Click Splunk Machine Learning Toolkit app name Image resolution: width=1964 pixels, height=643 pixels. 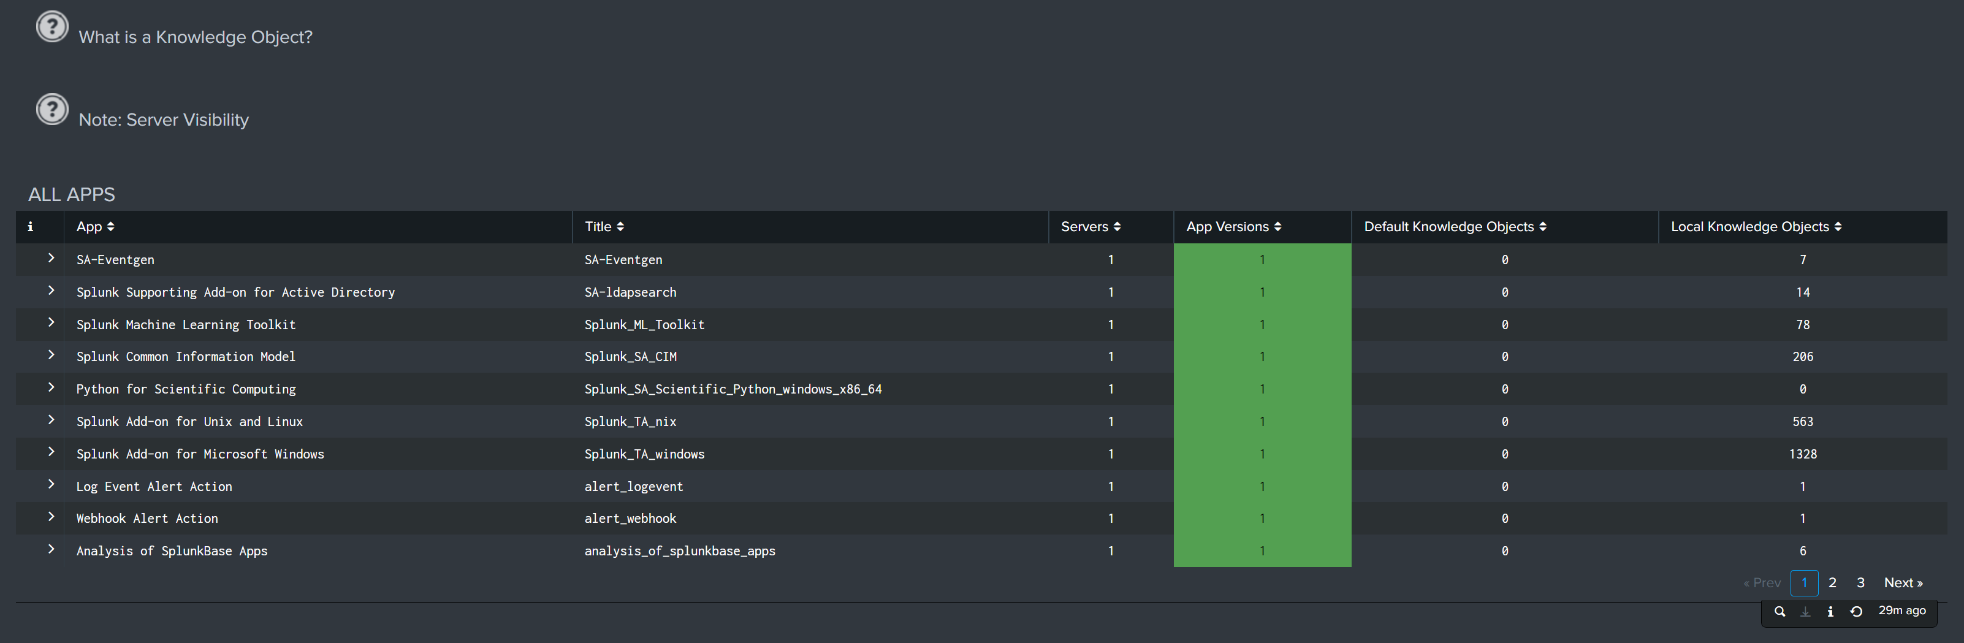(186, 324)
